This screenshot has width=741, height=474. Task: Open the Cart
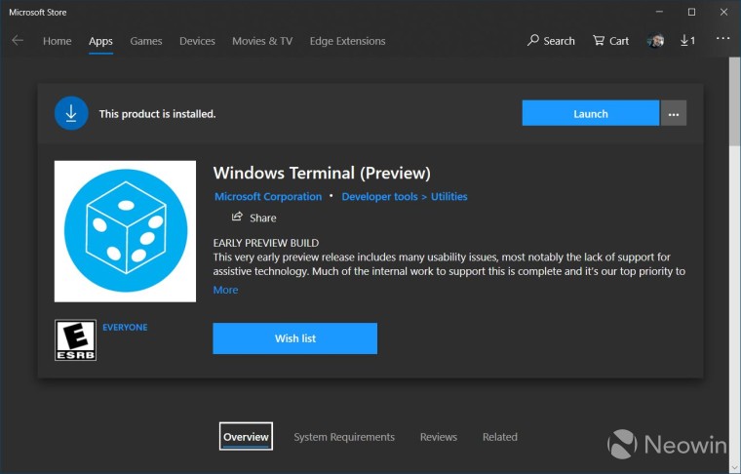(x=610, y=41)
